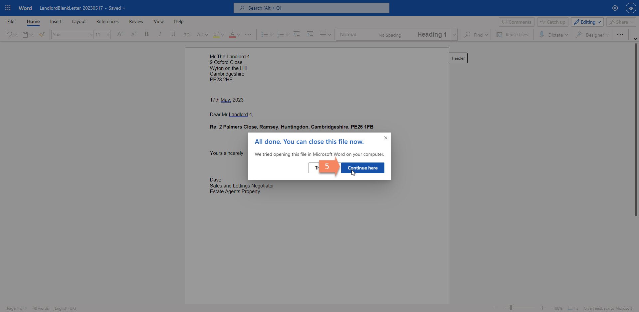Expand the font name dropdown

coord(91,35)
